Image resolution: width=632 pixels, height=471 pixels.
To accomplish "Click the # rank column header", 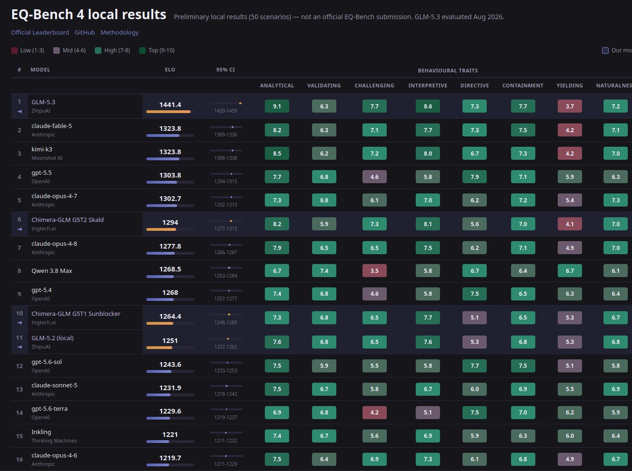I will click(x=19, y=70).
